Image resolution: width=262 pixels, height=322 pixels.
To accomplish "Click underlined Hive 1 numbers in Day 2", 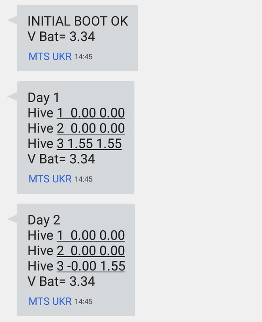I will pos(91,235).
